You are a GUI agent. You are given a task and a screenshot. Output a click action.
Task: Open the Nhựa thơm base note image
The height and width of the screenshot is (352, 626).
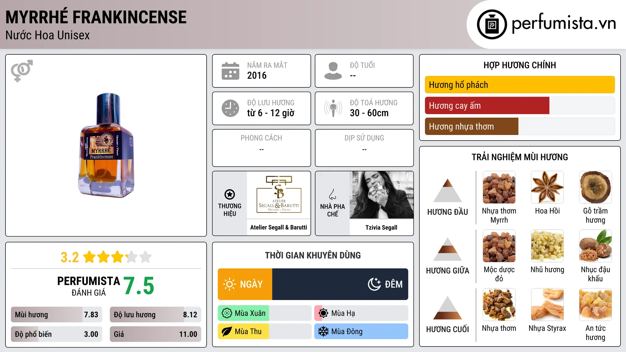[x=499, y=305]
